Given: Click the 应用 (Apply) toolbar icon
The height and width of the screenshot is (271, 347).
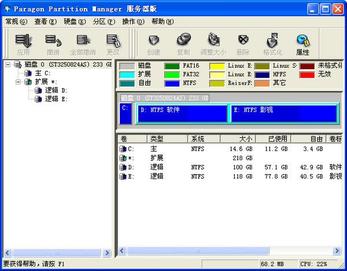Looking at the screenshot, I should coord(23,43).
